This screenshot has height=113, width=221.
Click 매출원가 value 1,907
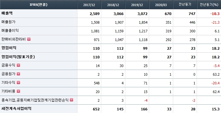(x=119, y=23)
